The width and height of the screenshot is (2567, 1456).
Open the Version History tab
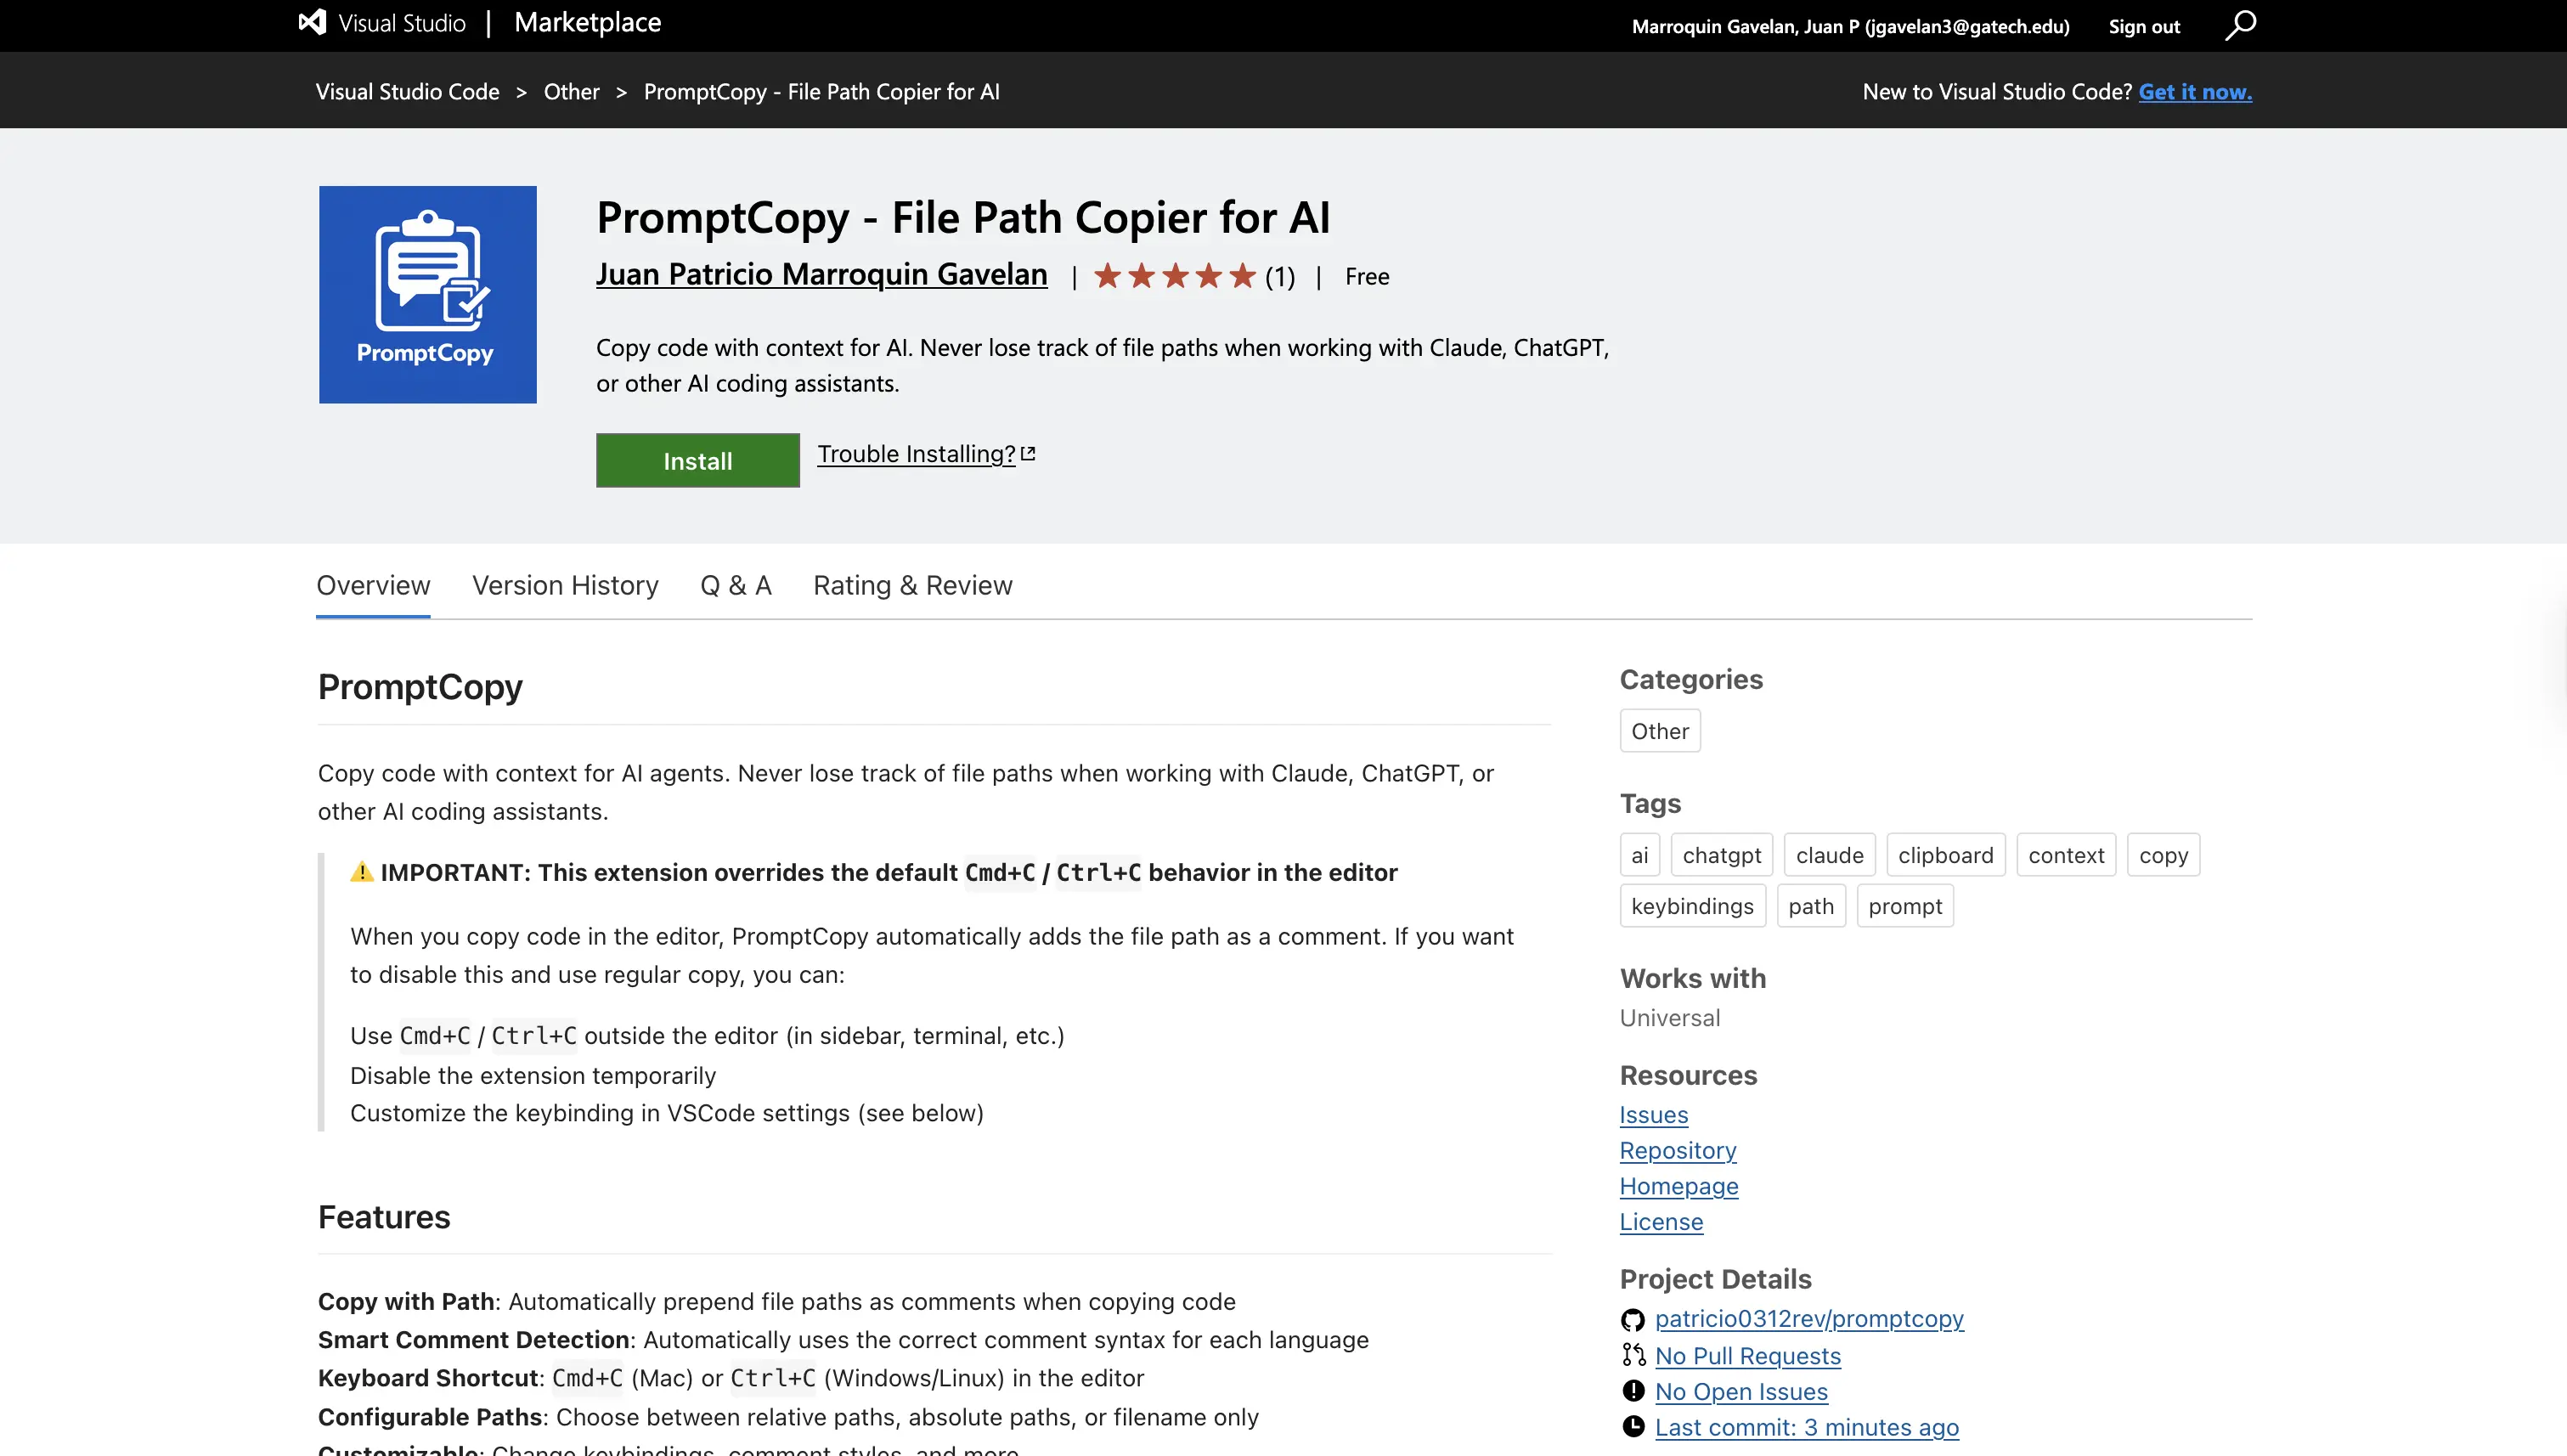[x=565, y=585]
